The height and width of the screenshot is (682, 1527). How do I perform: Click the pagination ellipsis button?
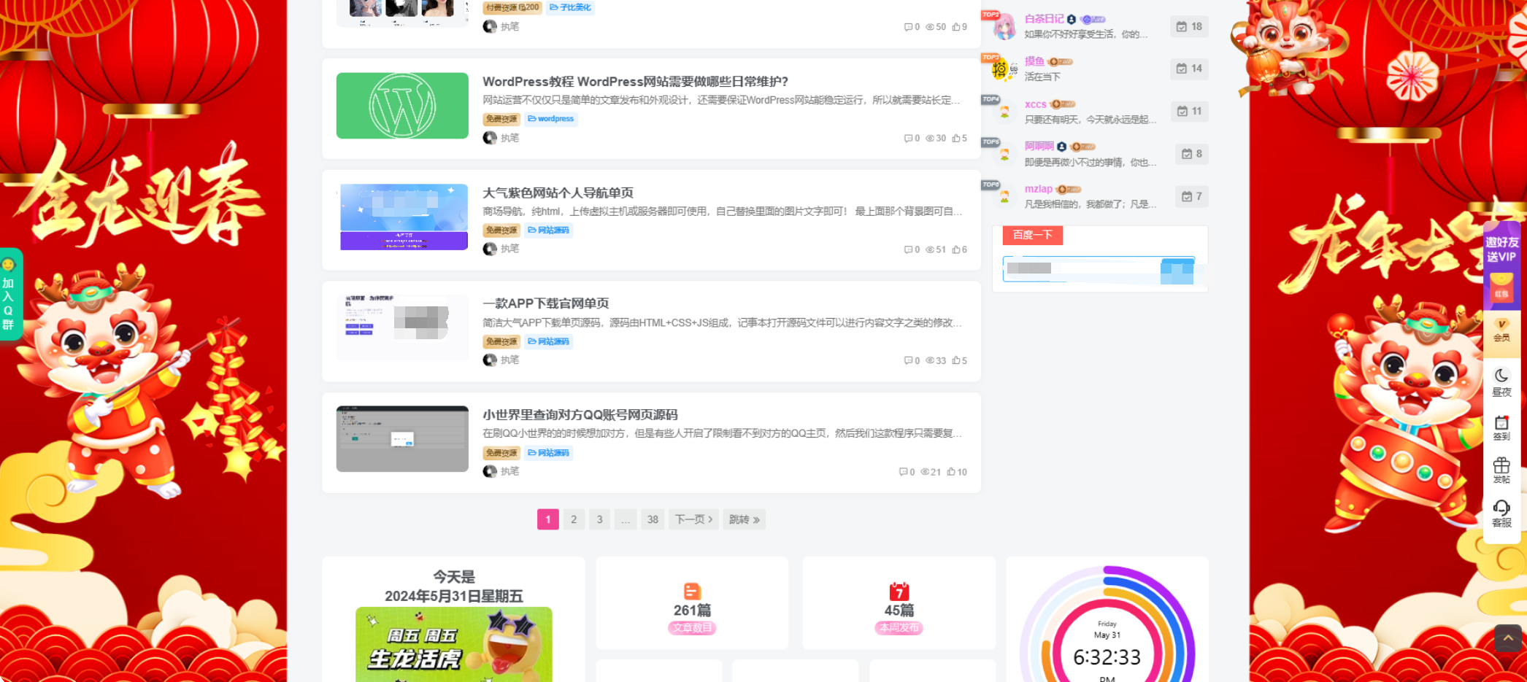coord(626,519)
